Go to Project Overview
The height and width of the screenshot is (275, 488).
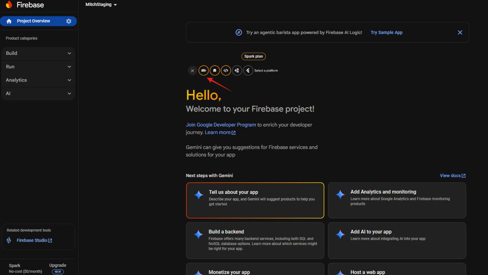click(x=33, y=21)
